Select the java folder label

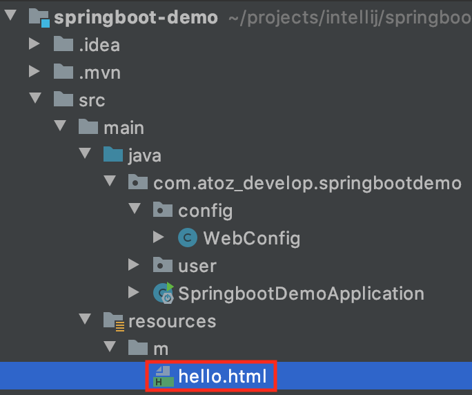point(145,156)
